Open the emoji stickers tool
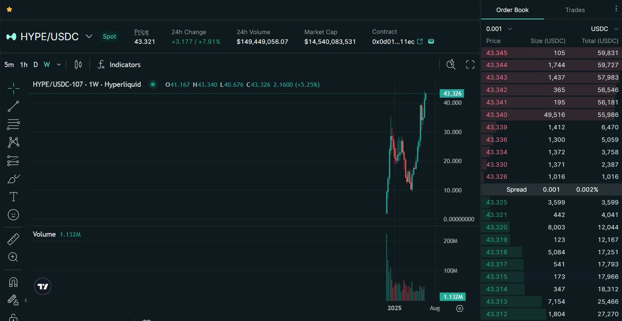 click(x=13, y=214)
